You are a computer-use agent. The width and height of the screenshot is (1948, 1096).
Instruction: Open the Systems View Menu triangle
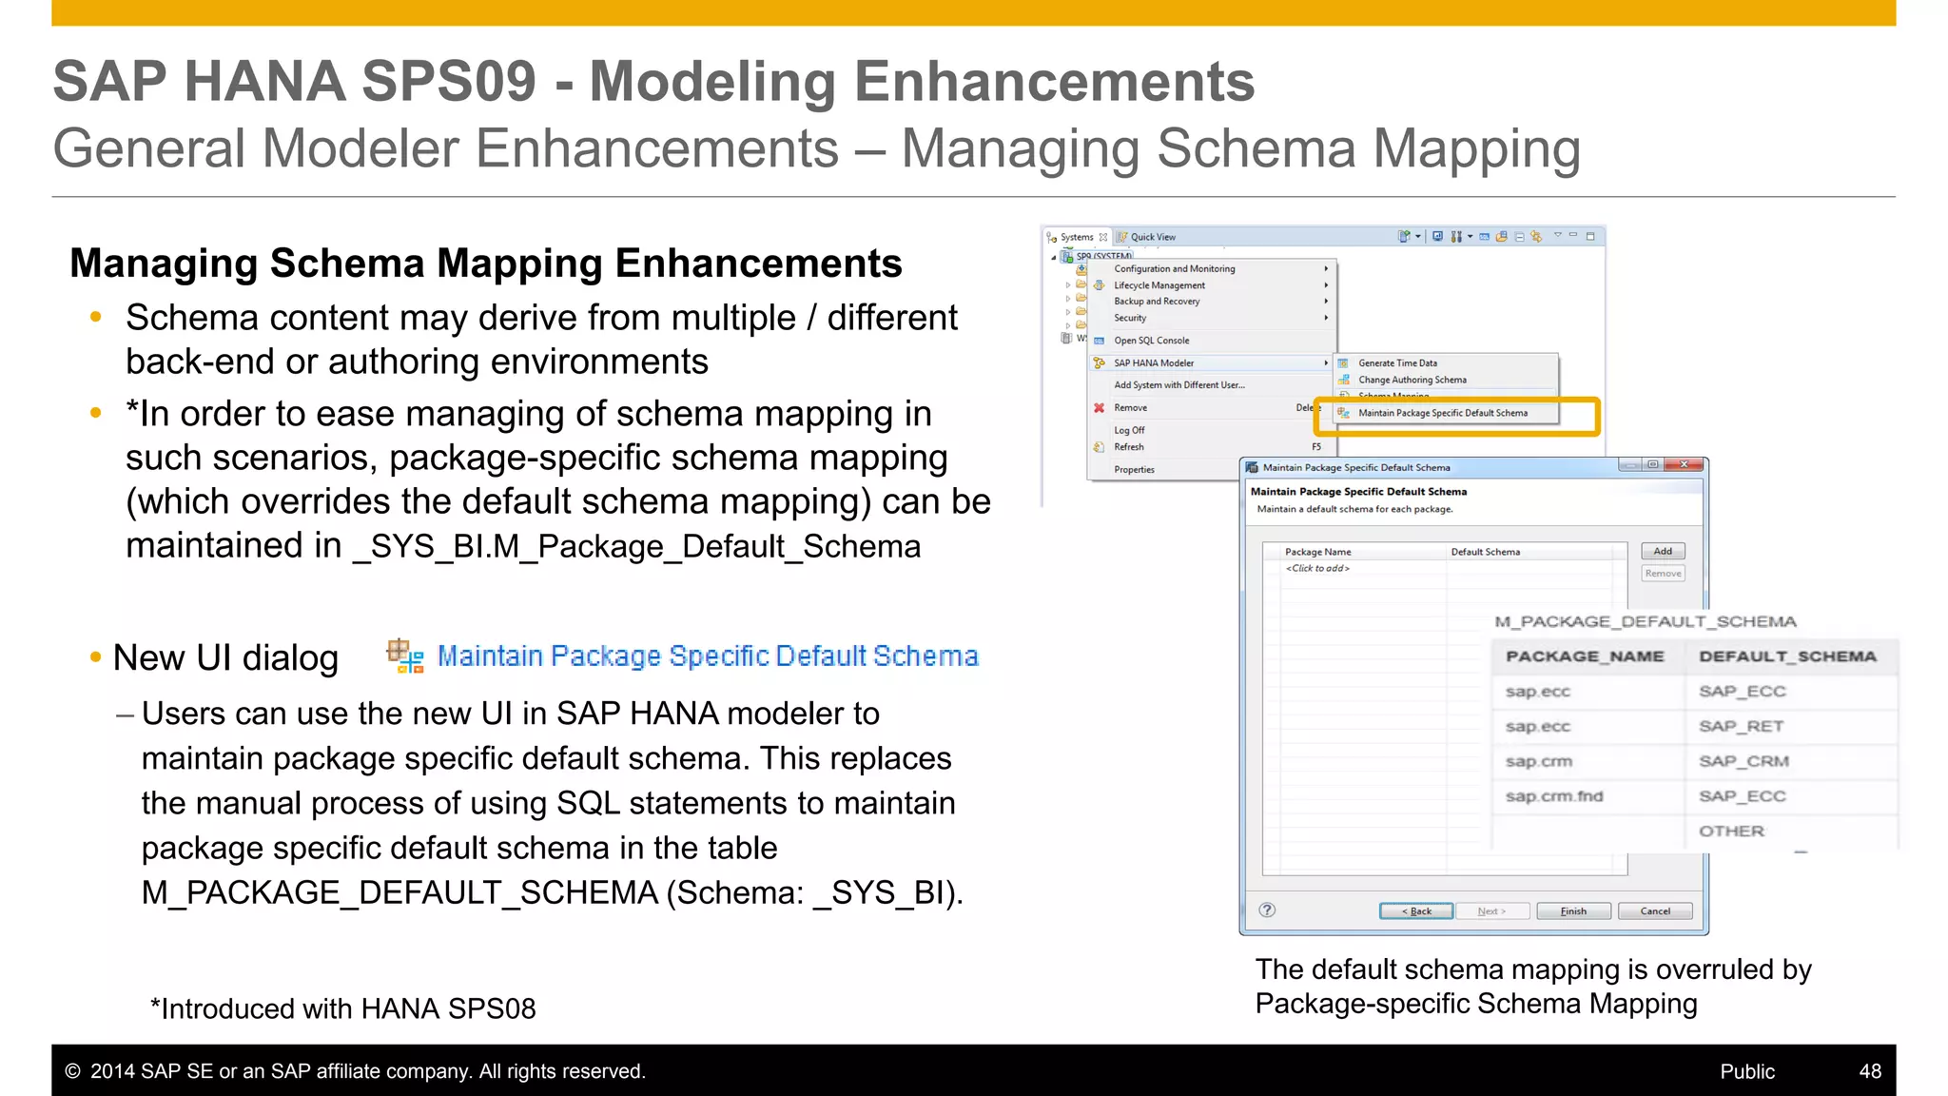1558,235
